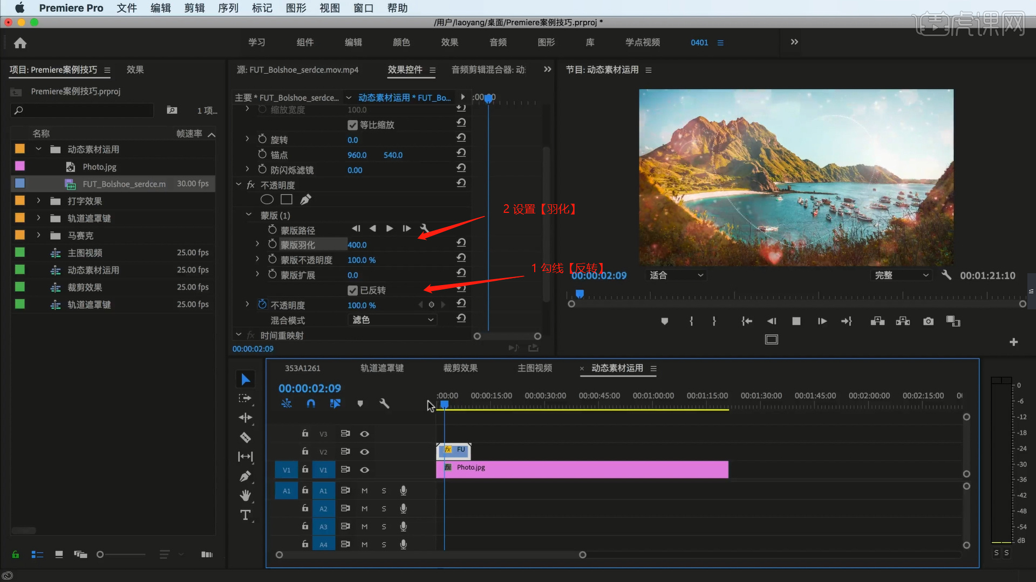This screenshot has width=1036, height=582.
Task: Open the 效果 panel tab beside project
Action: coord(135,70)
